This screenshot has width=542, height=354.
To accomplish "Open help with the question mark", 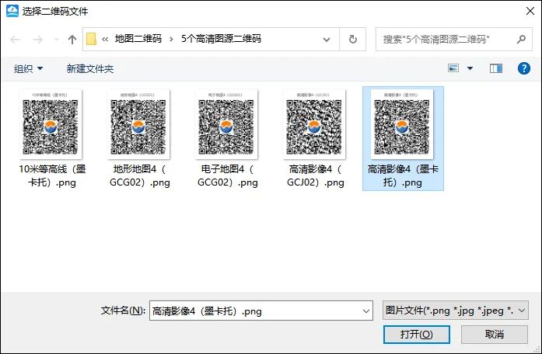I will point(524,68).
